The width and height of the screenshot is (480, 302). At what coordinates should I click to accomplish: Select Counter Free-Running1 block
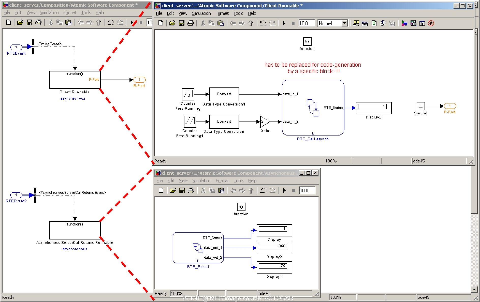pyautogui.click(x=190, y=122)
